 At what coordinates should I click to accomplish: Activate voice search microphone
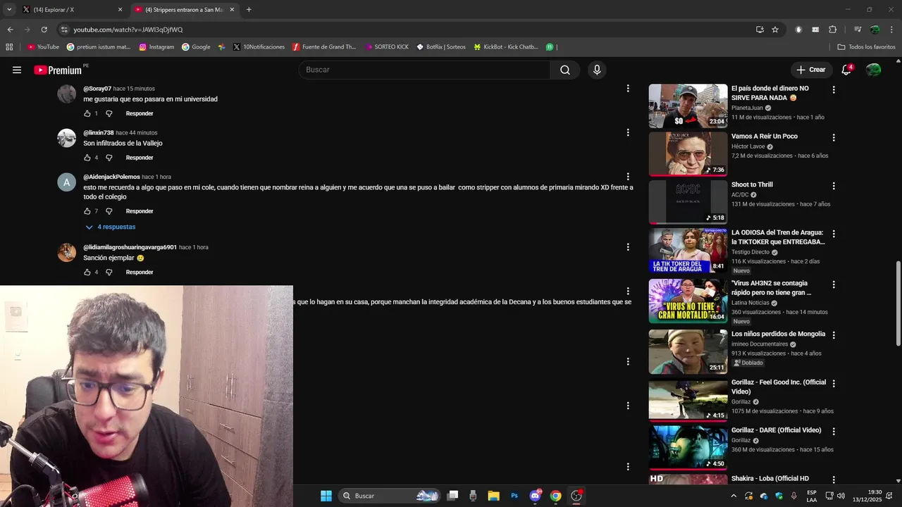click(x=597, y=70)
